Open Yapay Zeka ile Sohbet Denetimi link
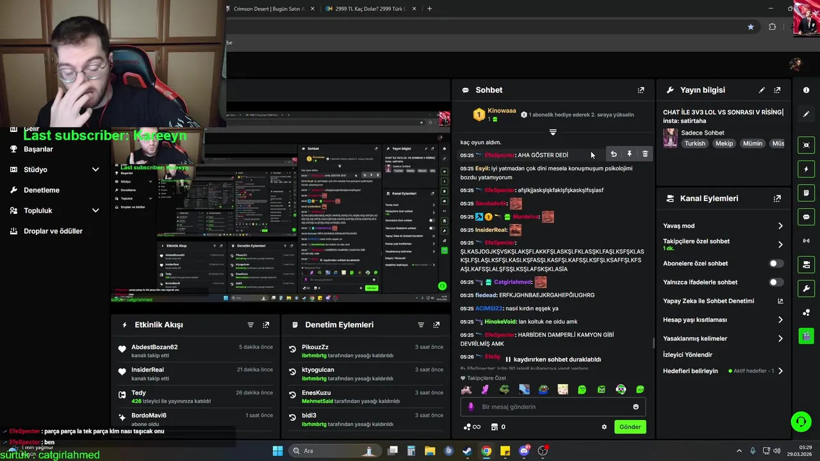 [x=723, y=301]
